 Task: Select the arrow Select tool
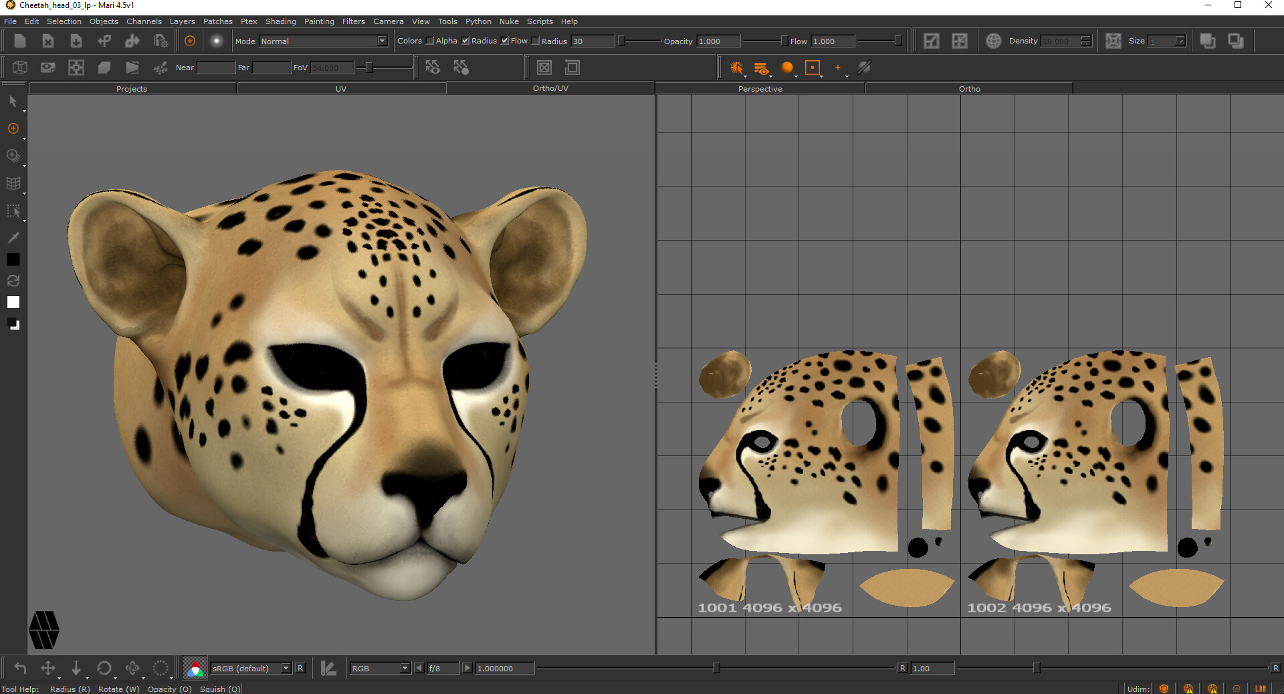point(13,101)
